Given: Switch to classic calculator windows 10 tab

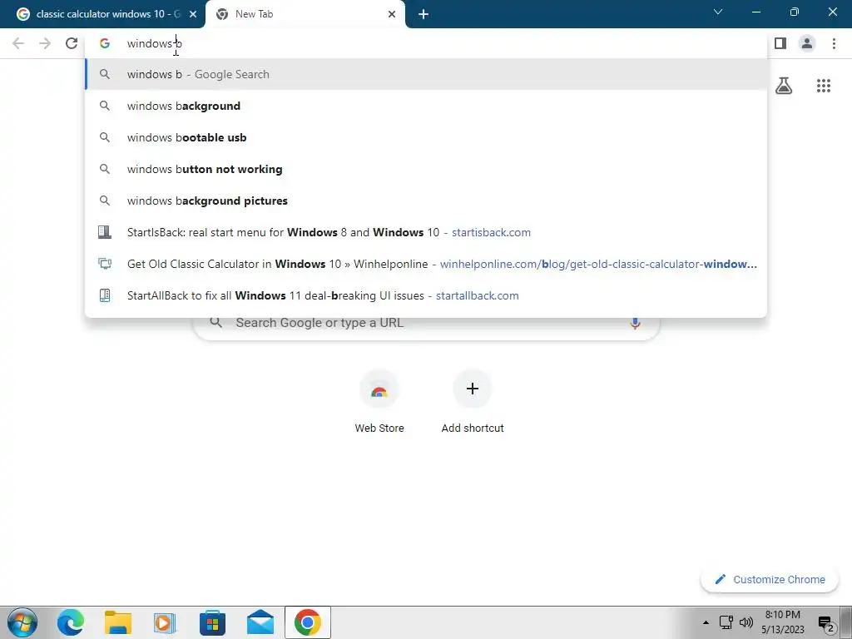Looking at the screenshot, I should [102, 14].
